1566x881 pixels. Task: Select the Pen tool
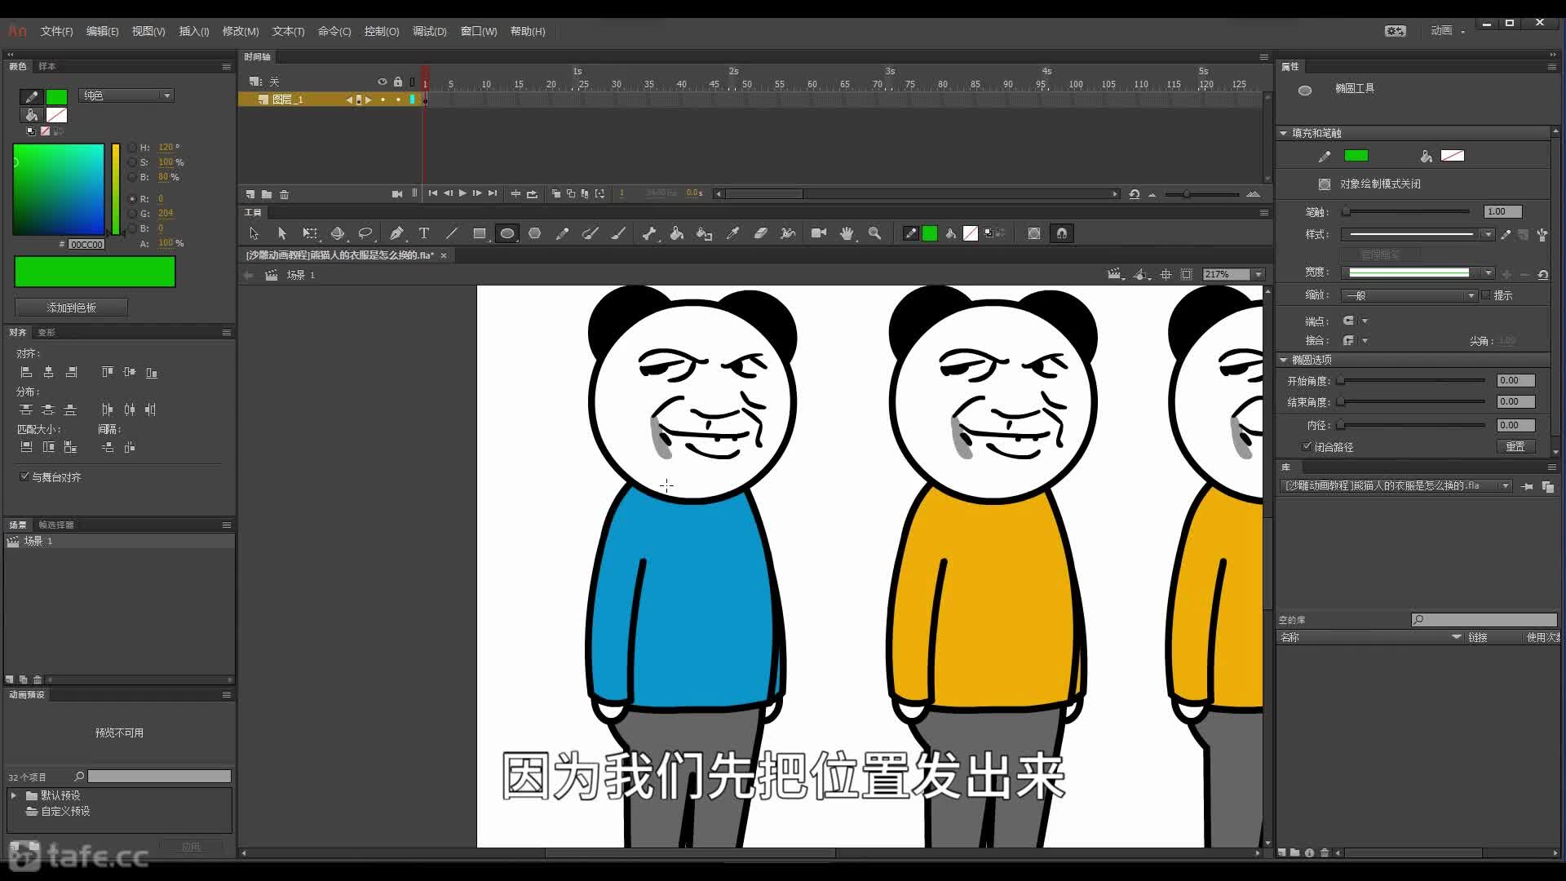coord(396,233)
